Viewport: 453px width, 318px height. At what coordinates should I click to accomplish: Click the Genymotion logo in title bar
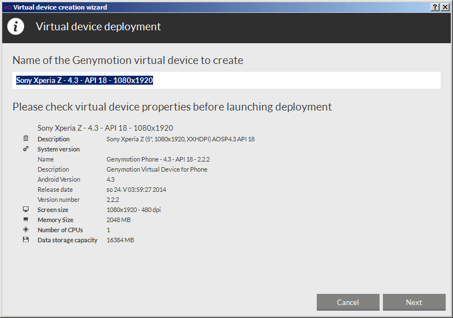coord(8,7)
